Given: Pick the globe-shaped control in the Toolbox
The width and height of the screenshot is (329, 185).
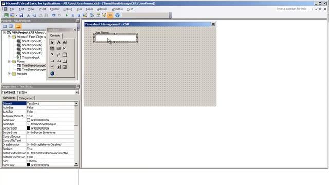Looking at the screenshot, I should (x=52, y=73).
